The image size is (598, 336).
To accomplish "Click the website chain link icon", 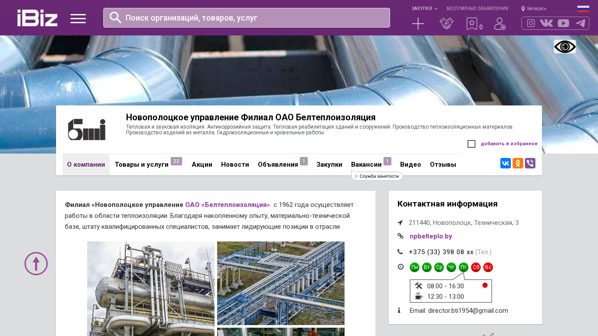I will click(400, 236).
